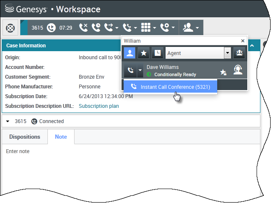Open action arrow beside Dave Williams call button
Image resolution: width=271 pixels, height=203 pixels.
140,70
